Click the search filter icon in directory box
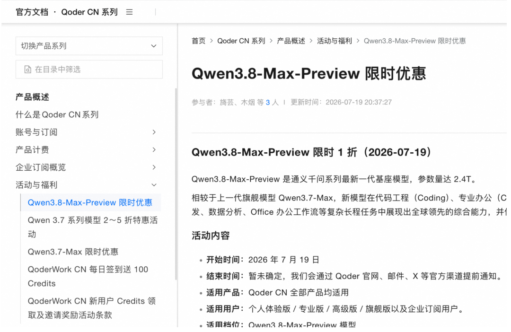 [x=28, y=70]
